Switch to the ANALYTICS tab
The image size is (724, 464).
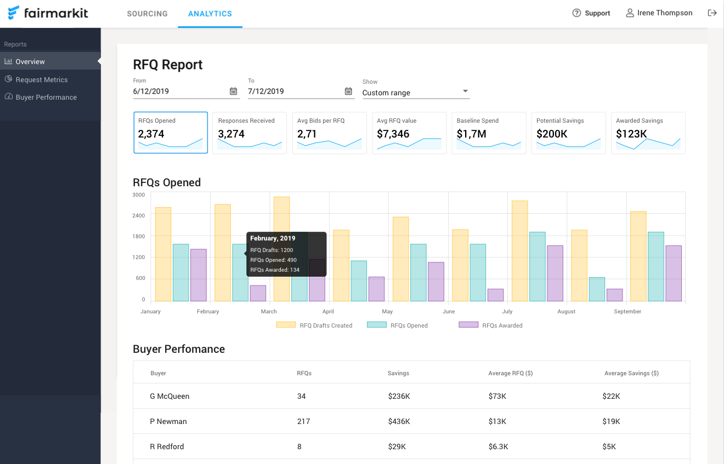pyautogui.click(x=210, y=14)
